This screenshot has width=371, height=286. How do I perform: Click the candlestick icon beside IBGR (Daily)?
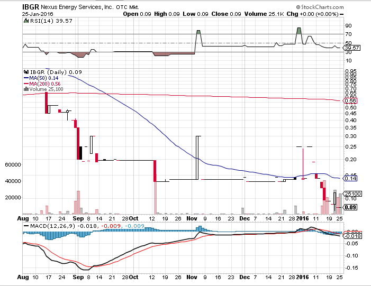tap(26, 72)
